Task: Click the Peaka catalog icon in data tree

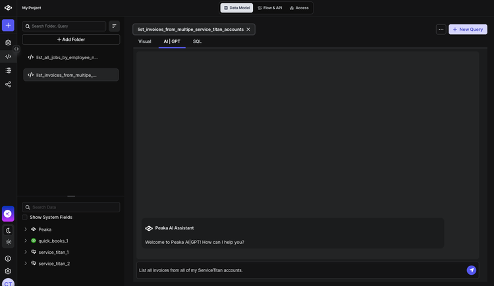Action: [34, 229]
